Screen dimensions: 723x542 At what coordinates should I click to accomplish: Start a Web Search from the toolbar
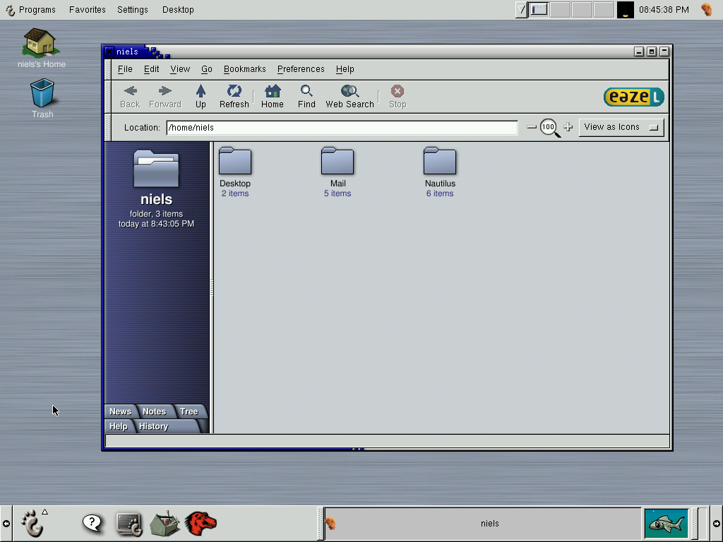(349, 96)
